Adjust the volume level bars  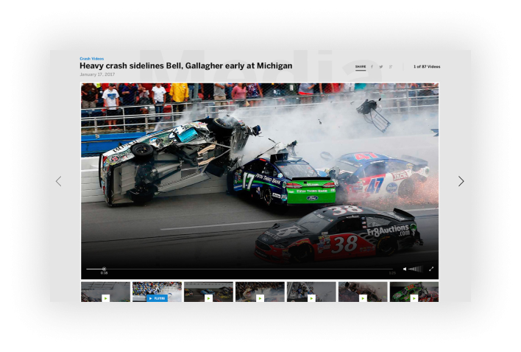pos(415,269)
